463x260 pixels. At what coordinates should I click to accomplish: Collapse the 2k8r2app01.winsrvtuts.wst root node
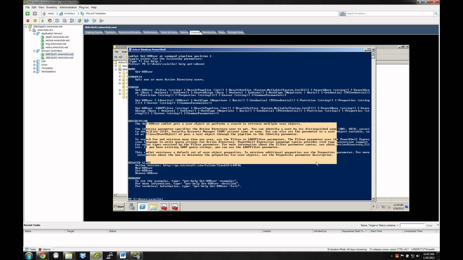pyautogui.click(x=26, y=27)
